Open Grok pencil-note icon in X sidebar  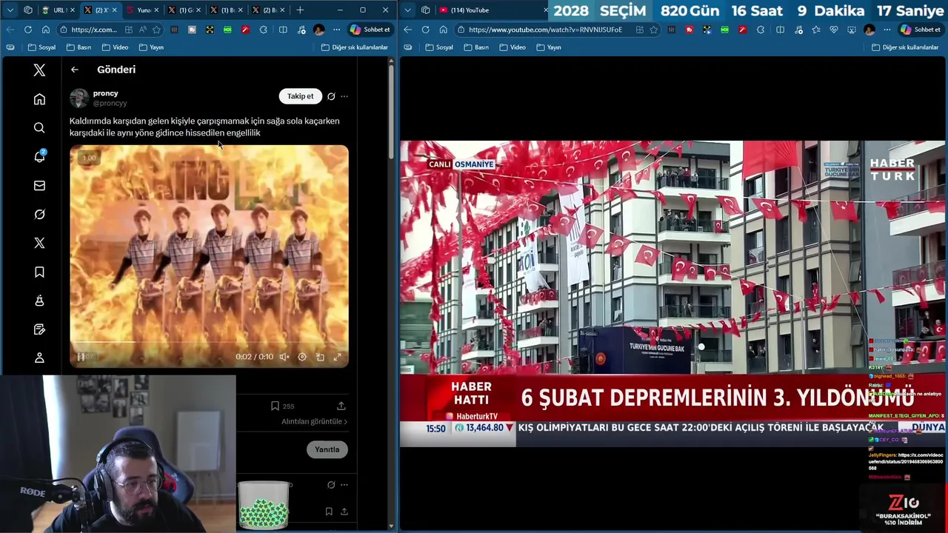(x=39, y=329)
